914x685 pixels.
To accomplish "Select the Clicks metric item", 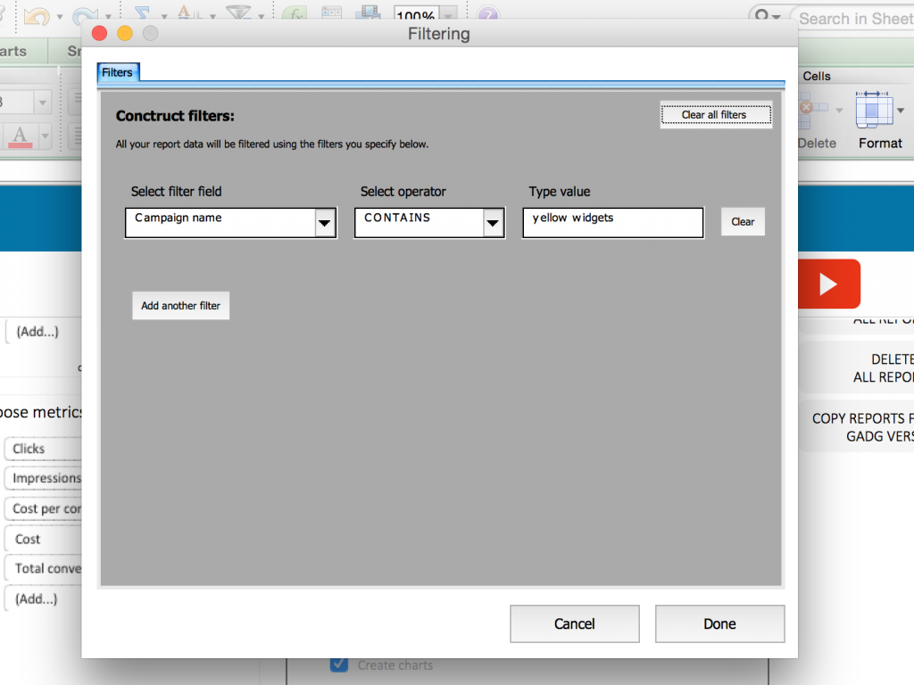I will (x=44, y=449).
